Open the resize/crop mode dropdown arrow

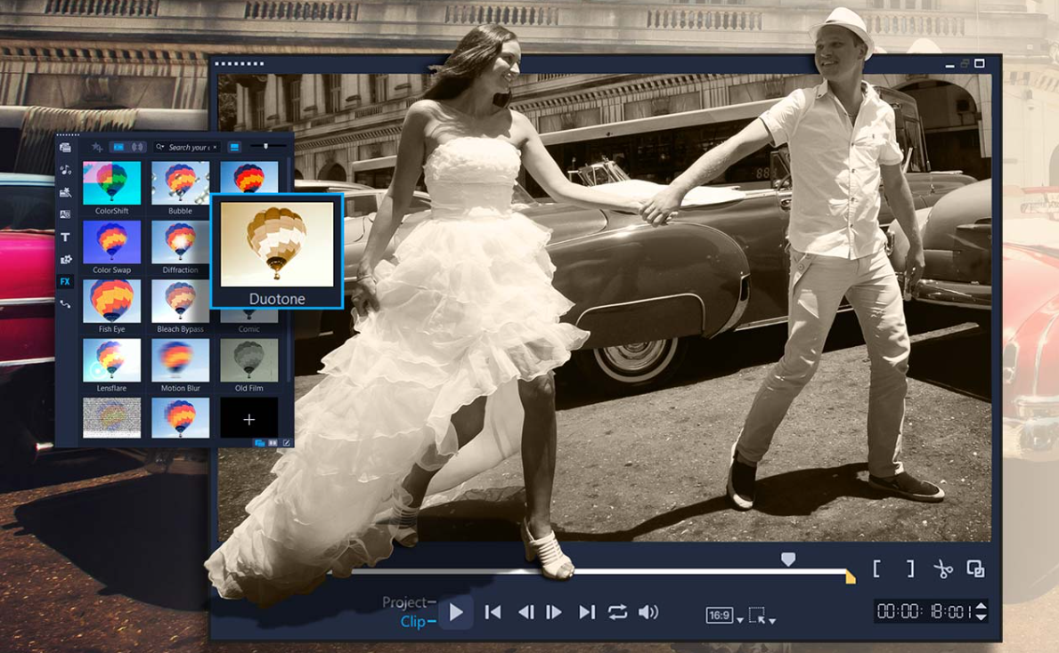coord(771,620)
